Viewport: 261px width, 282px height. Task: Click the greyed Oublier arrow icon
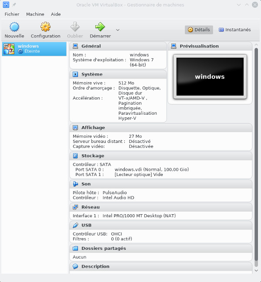pos(75,27)
